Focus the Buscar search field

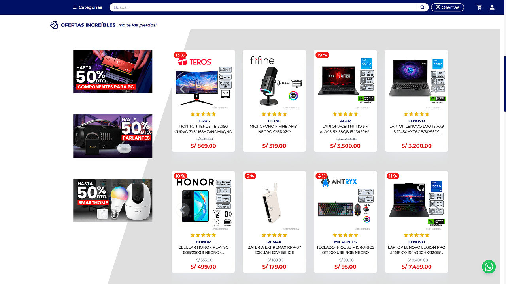[263, 7]
